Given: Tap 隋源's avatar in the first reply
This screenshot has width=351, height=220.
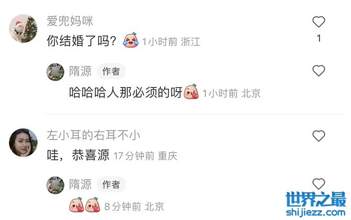Looking at the screenshot, I should tap(56, 72).
